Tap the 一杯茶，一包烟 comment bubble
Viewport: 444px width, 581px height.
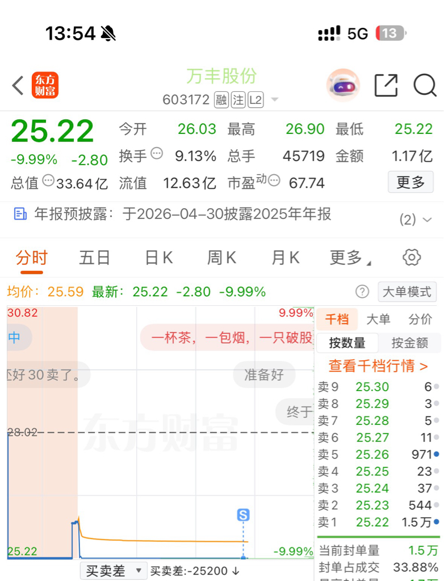point(227,338)
